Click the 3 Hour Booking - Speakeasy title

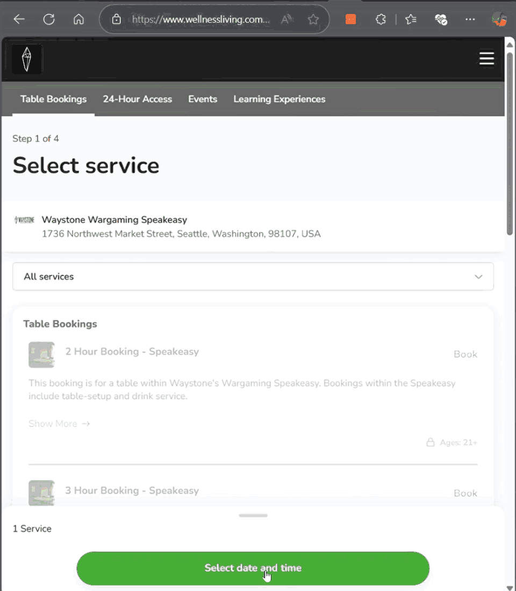(x=132, y=491)
